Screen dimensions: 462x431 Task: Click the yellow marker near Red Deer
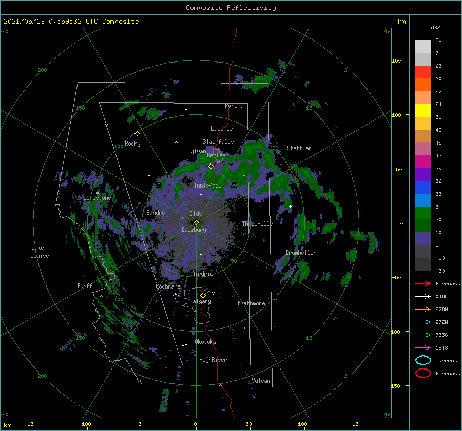click(211, 167)
